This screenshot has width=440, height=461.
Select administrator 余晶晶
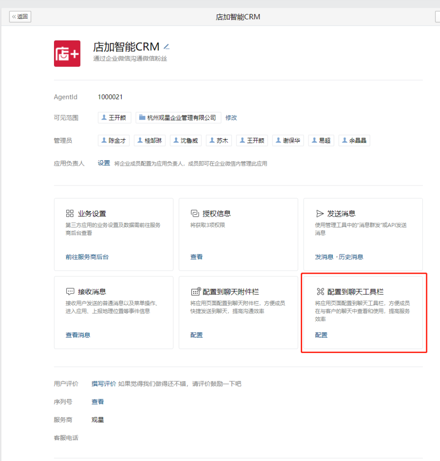pyautogui.click(x=354, y=140)
